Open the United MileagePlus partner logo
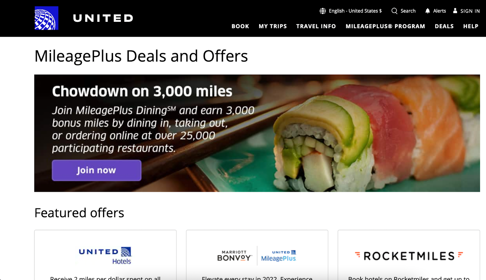This screenshot has width=486, height=280. pos(279,256)
